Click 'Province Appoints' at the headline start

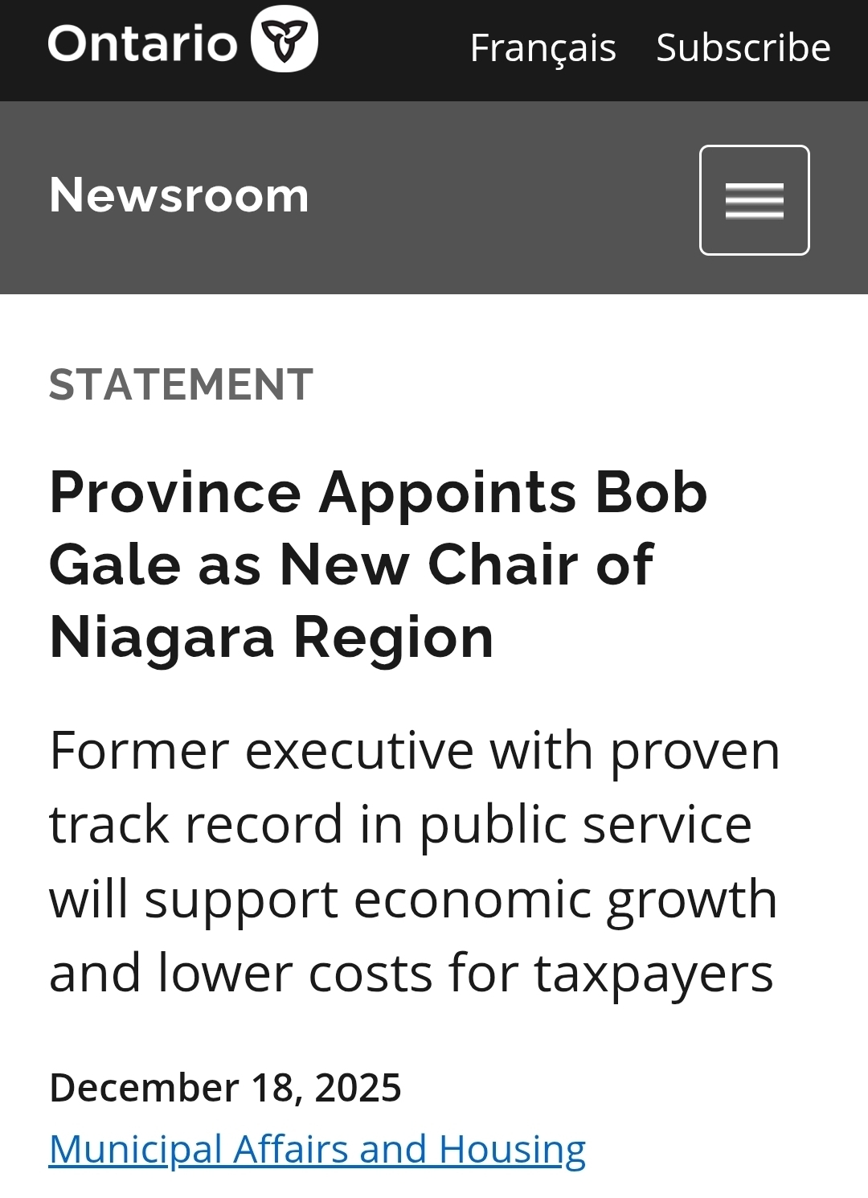[312, 492]
